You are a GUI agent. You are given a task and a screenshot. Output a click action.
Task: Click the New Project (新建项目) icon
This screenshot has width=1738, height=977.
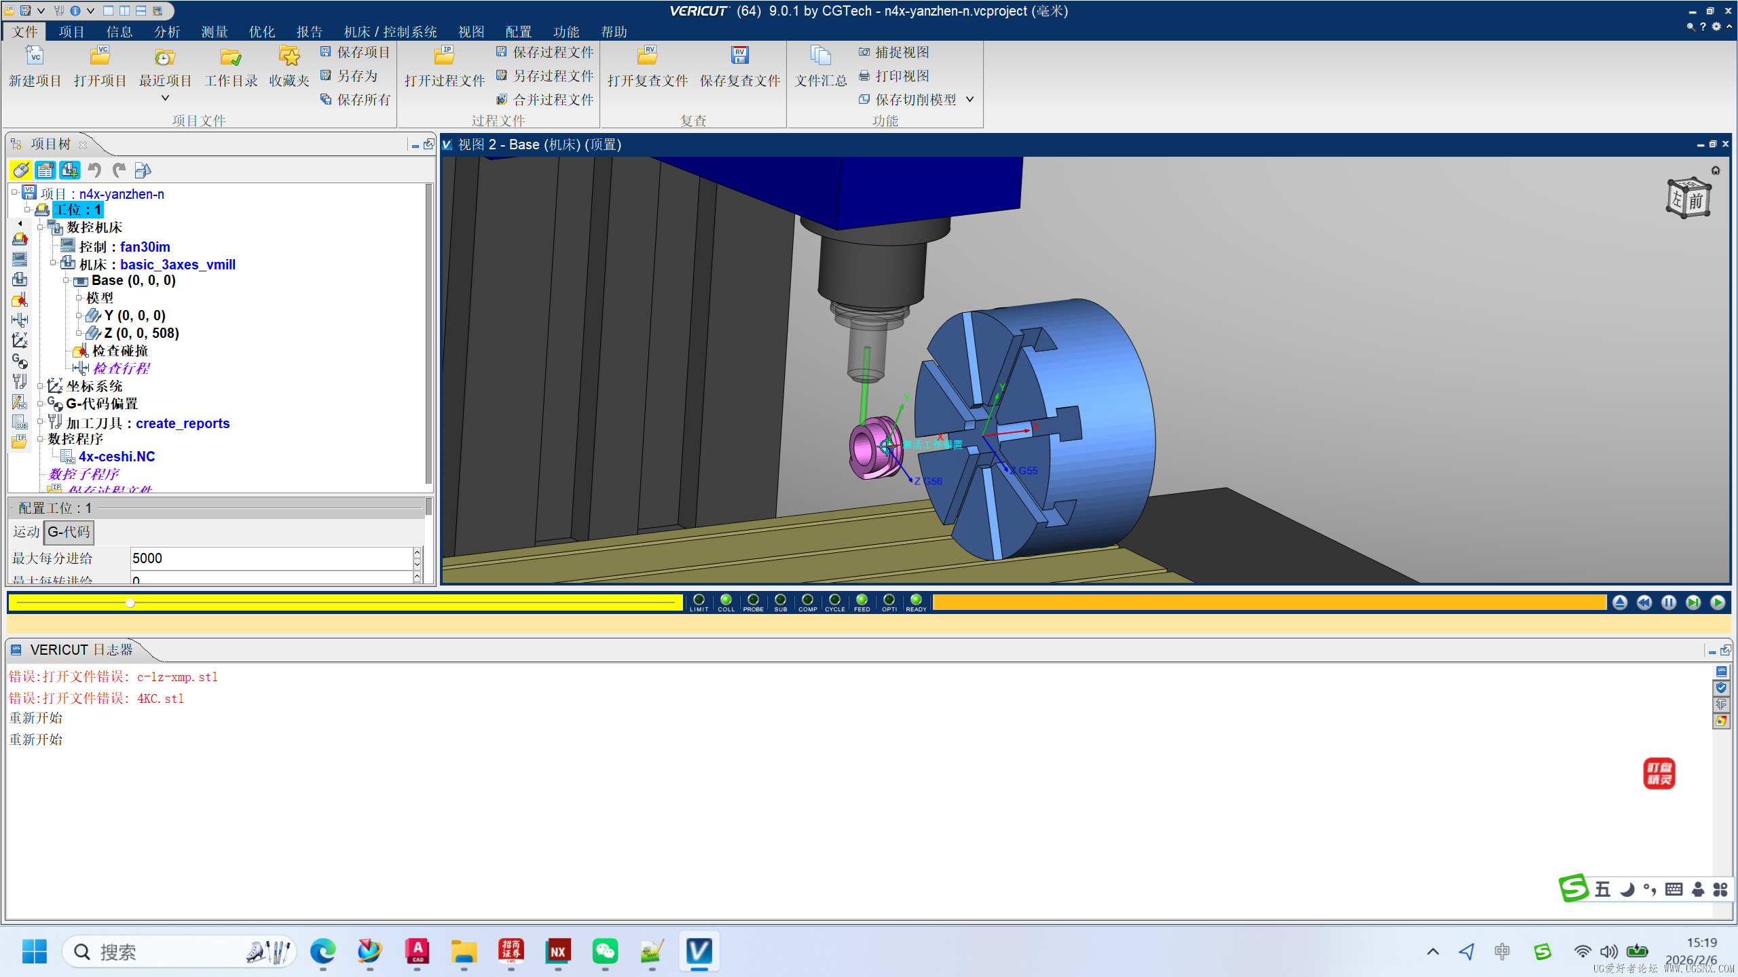click(x=35, y=56)
